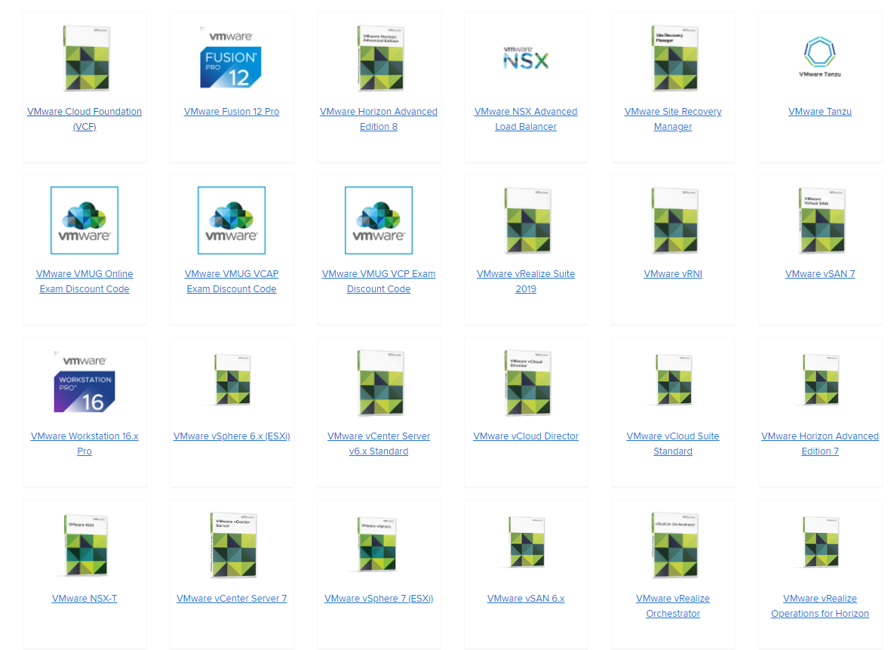Viewport: 891px width, 650px height.
Task: Open VMware NSX Advanced Load Balancer link
Action: pyautogui.click(x=526, y=119)
